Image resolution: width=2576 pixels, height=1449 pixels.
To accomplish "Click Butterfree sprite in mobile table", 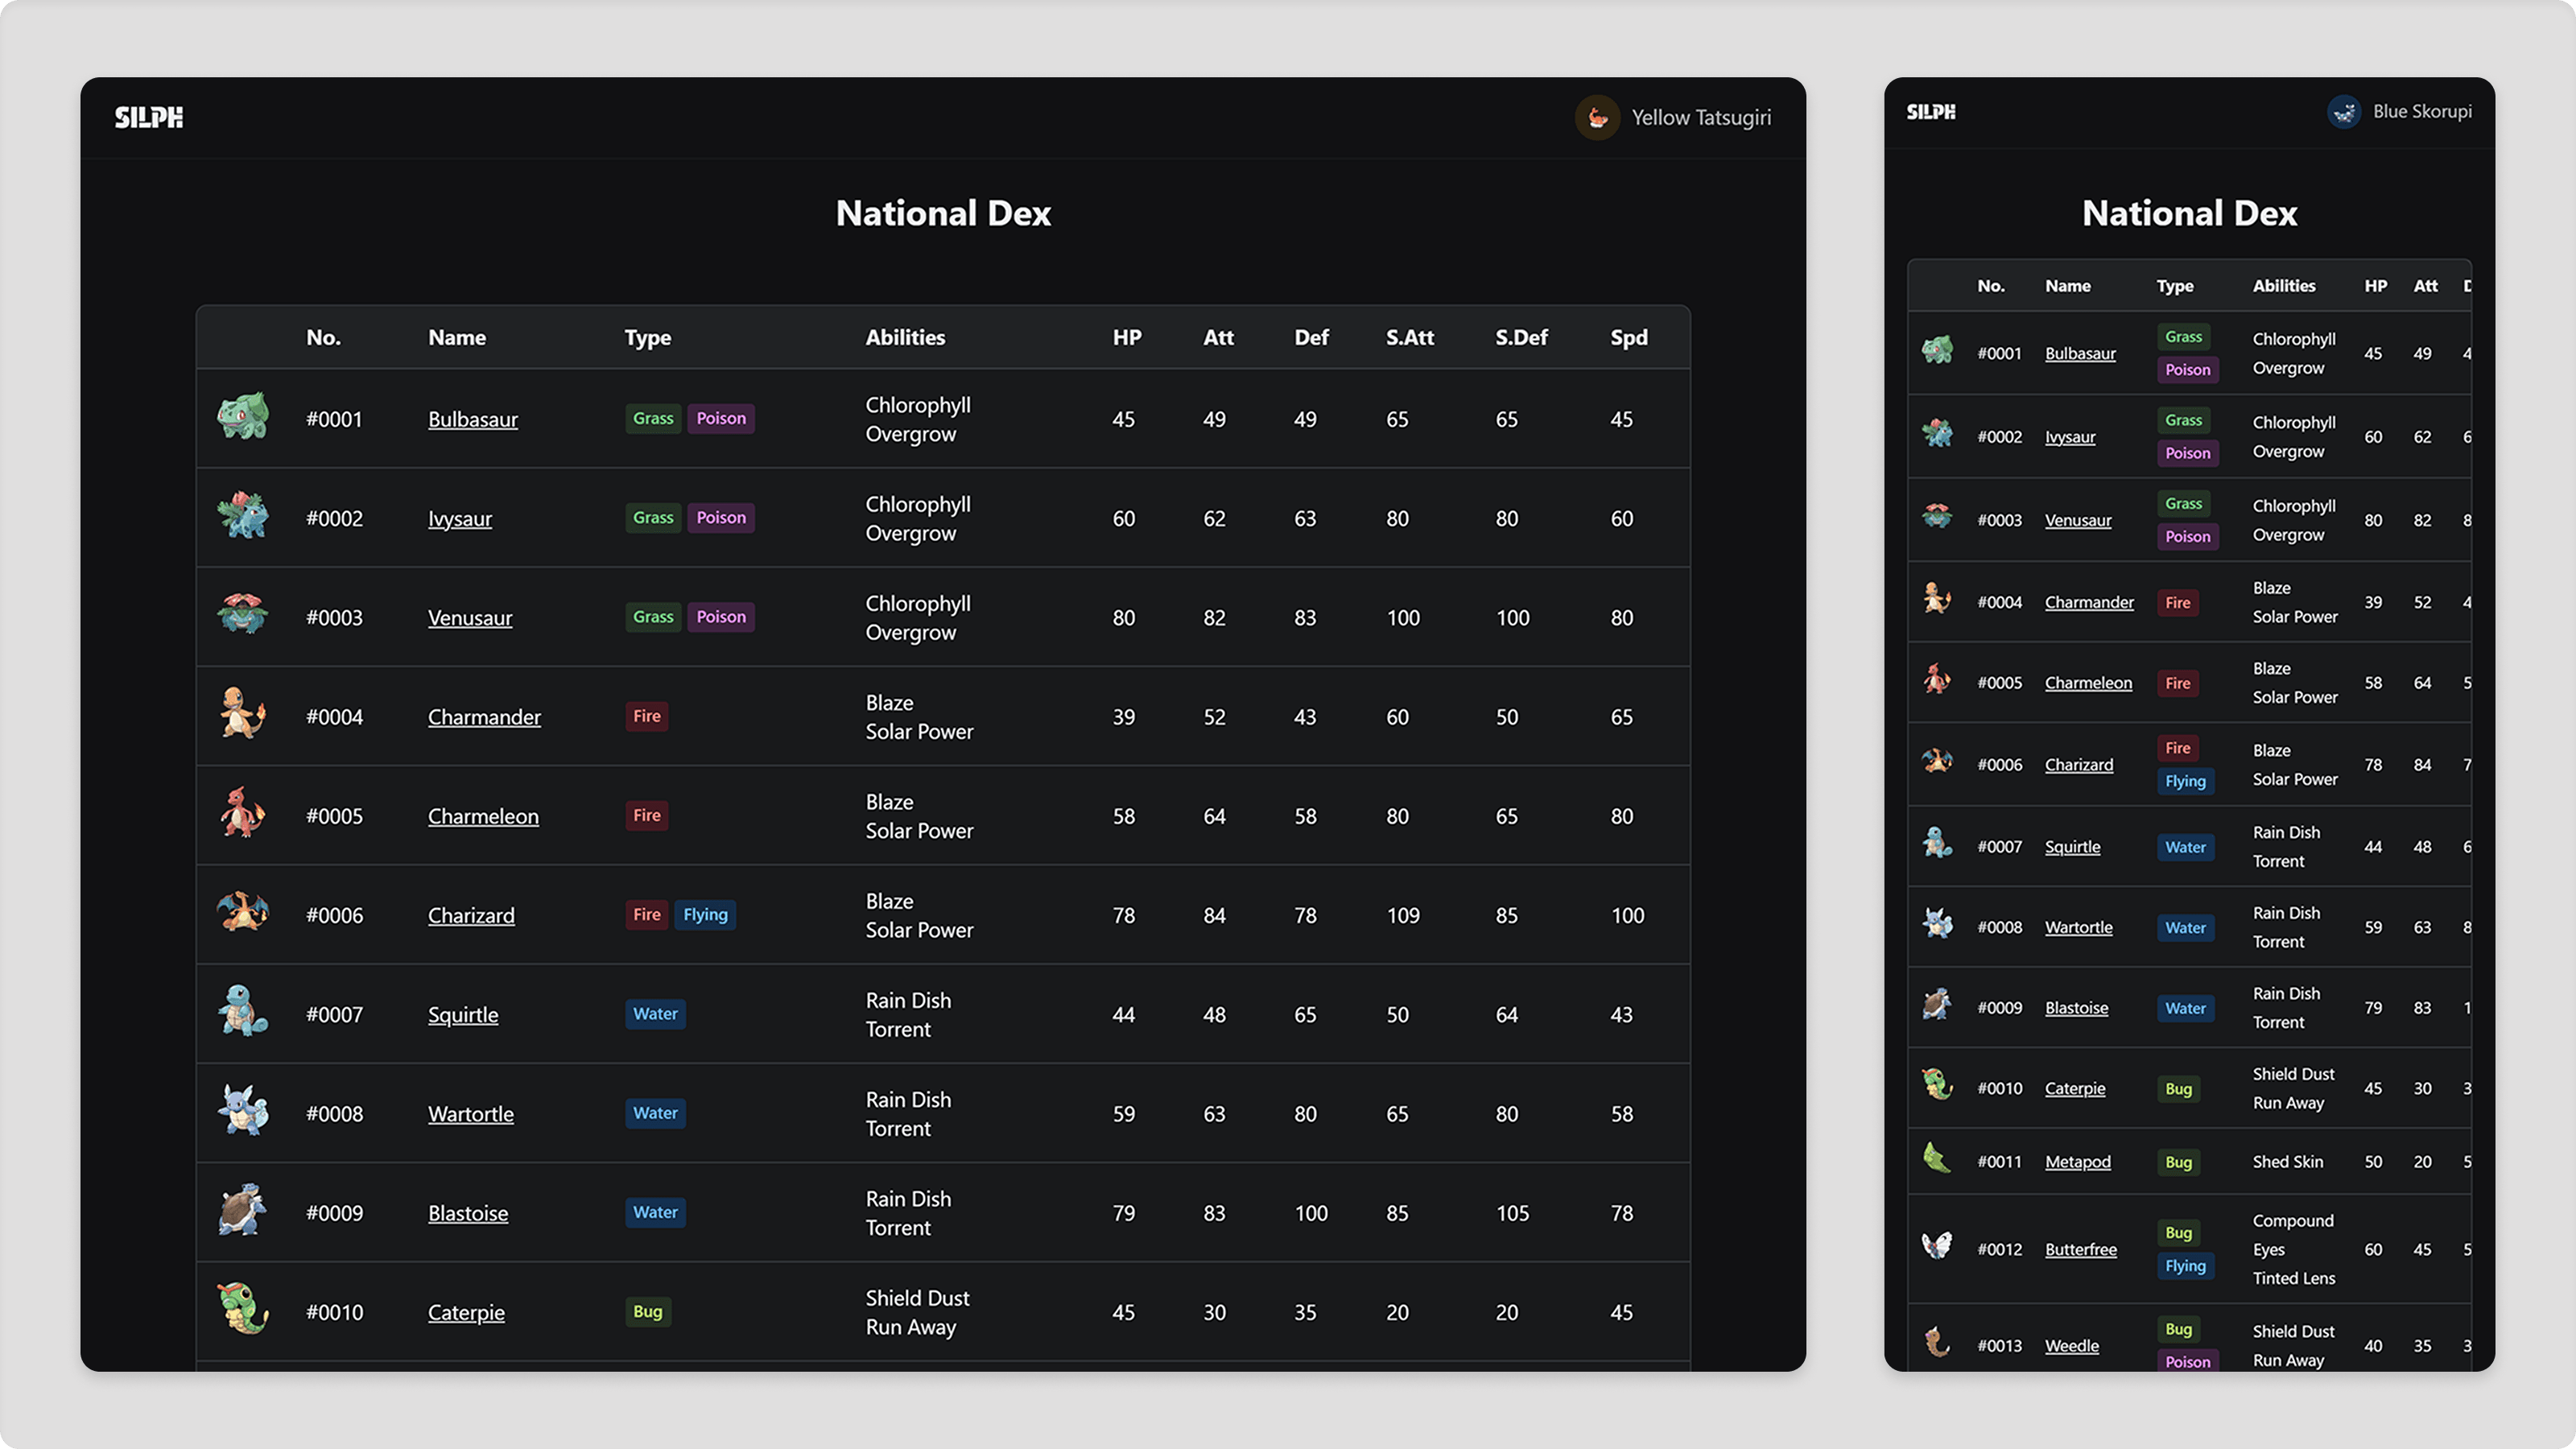I will tap(1937, 1247).
